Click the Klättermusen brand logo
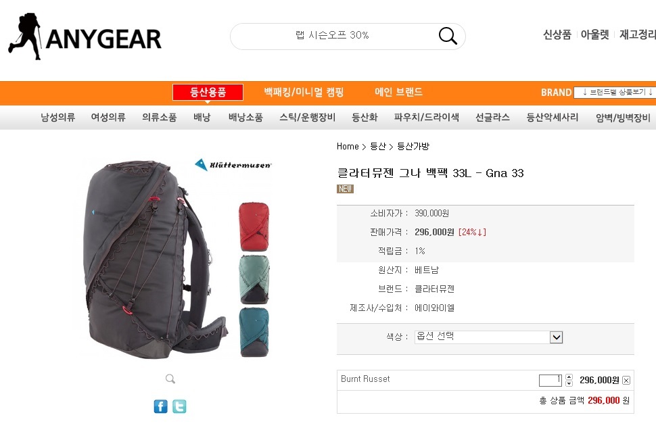The image size is (656, 434). click(233, 165)
